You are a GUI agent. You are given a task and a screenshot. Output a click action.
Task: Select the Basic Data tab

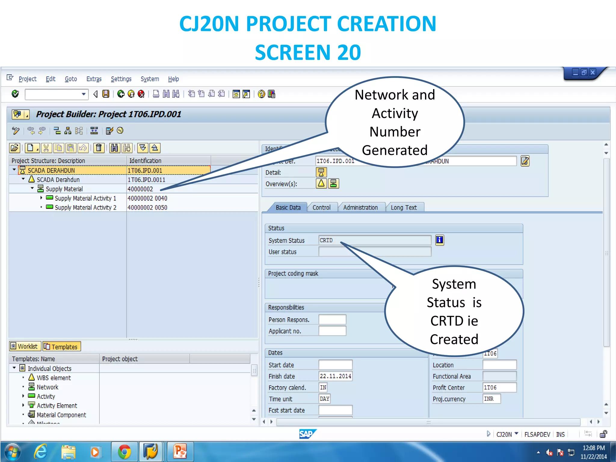click(x=288, y=208)
